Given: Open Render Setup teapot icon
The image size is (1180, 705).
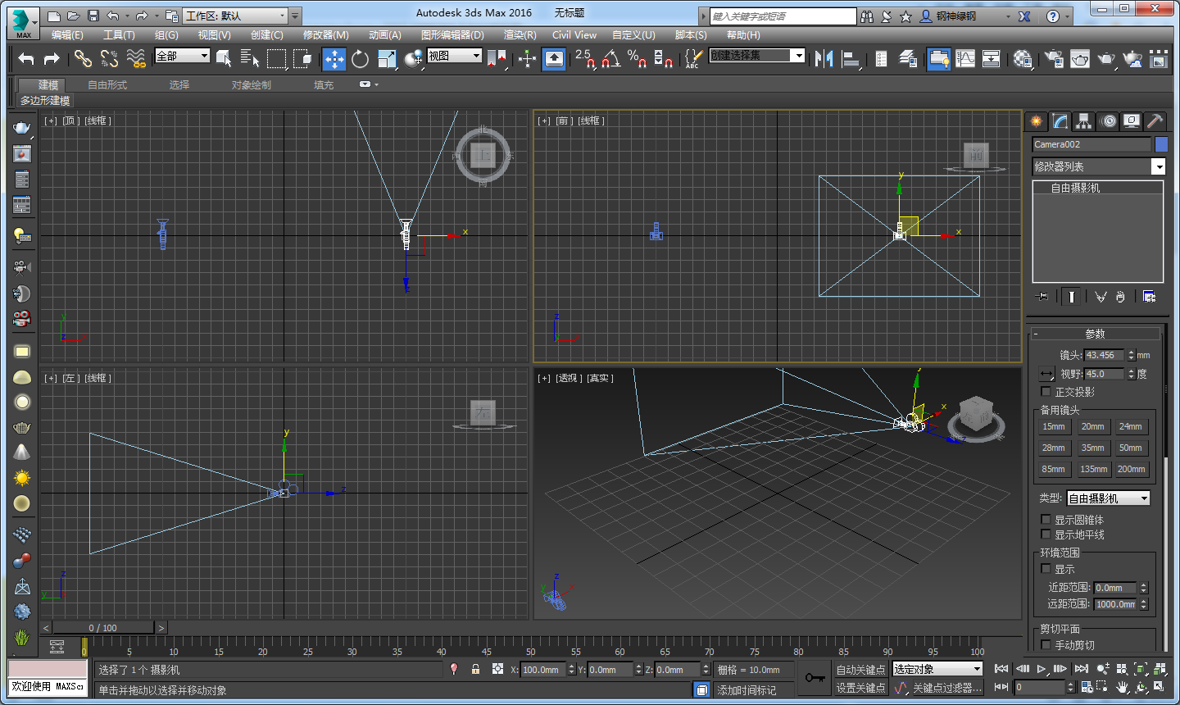Looking at the screenshot, I should (x=1055, y=58).
